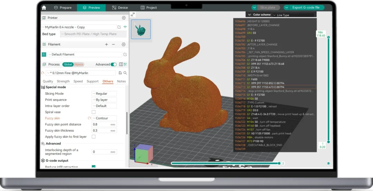Reset Fuzzy skin value to default

(89, 118)
